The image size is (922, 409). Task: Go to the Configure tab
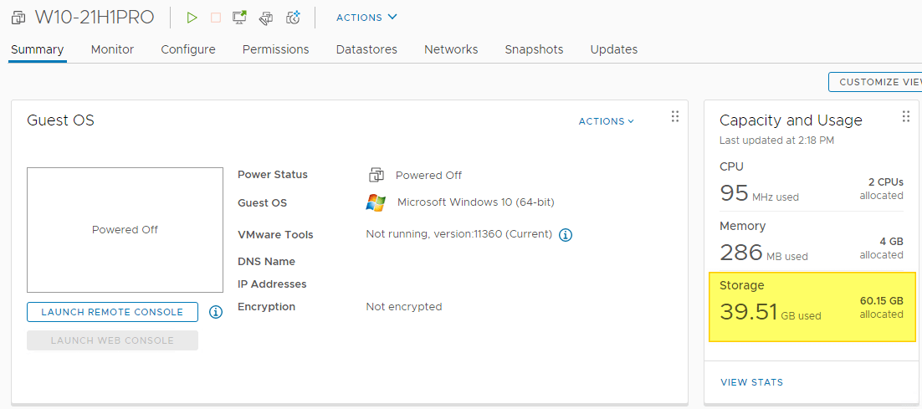(188, 49)
